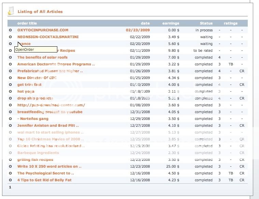The width and height of the screenshot is (259, 199).
Task: Click the O icon next to hot yoga
Action: coord(10,92)
